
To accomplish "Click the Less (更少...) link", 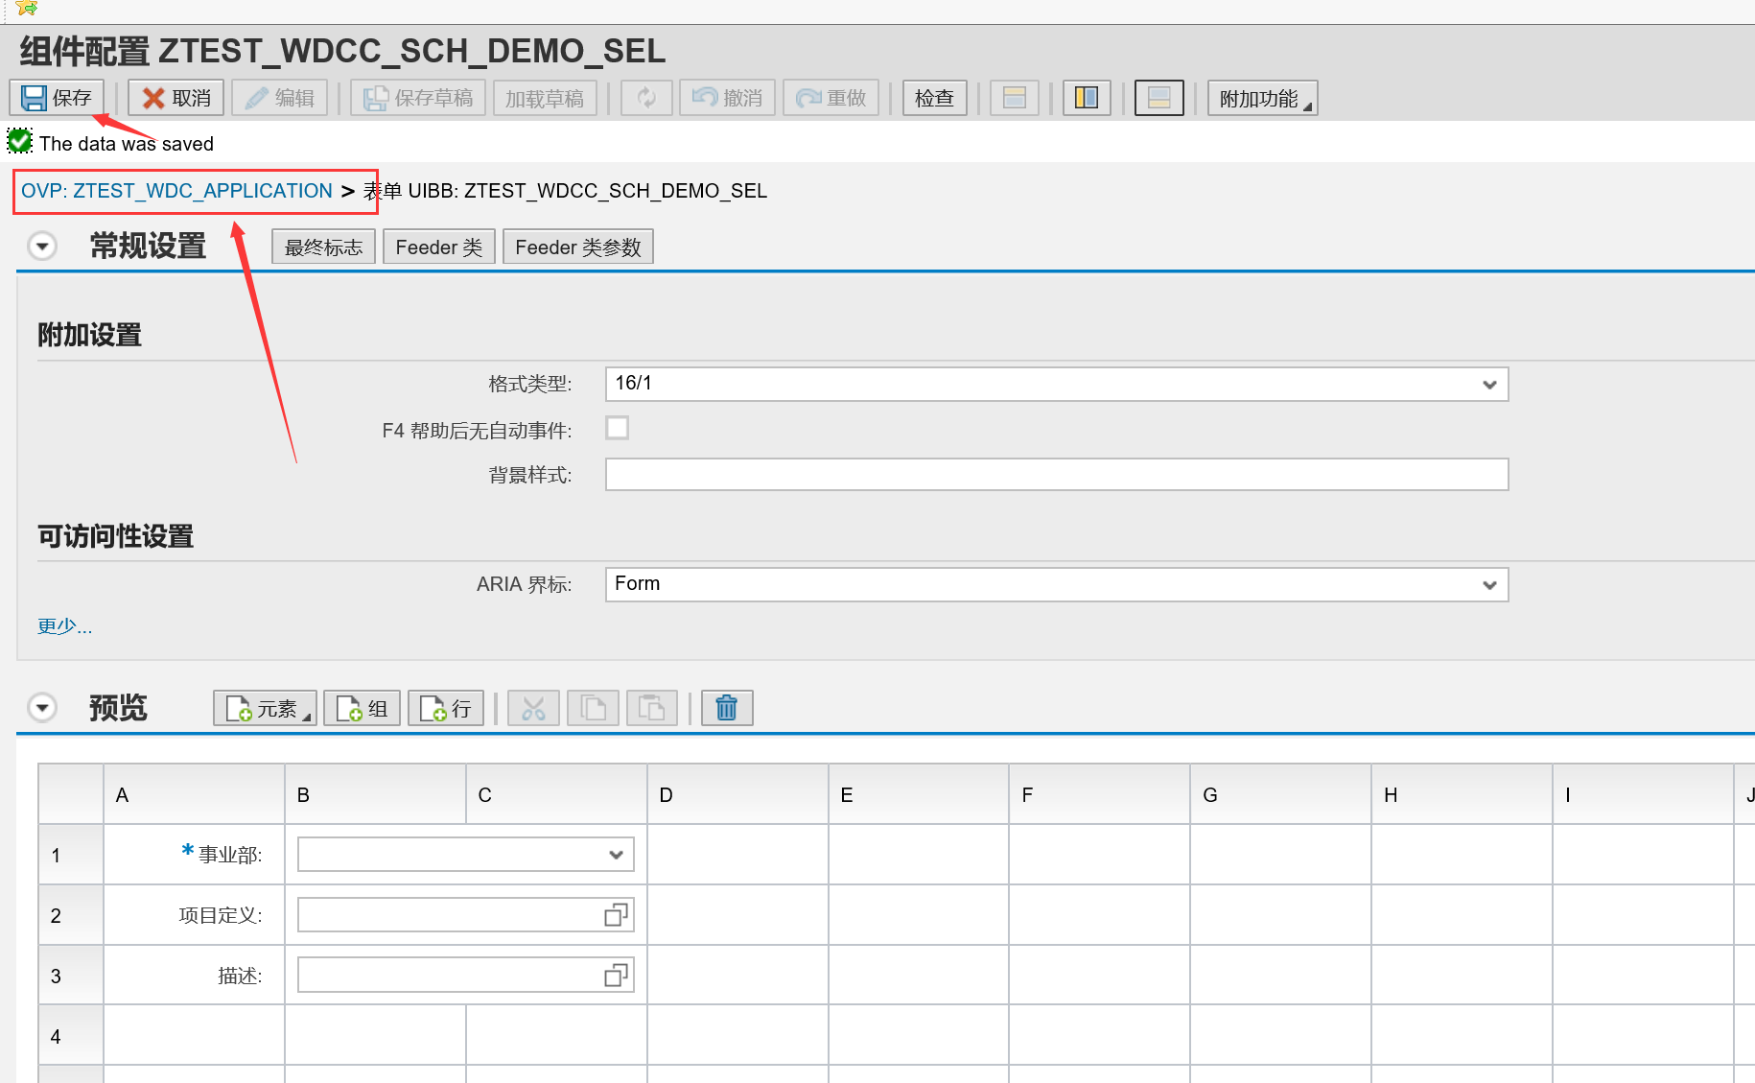I will pos(64,626).
